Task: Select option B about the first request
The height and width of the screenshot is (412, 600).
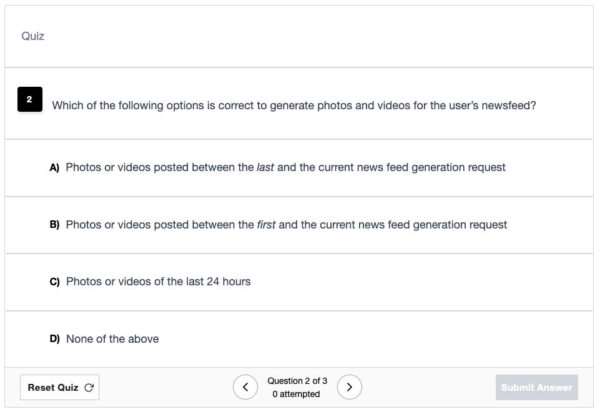Action: 299,225
